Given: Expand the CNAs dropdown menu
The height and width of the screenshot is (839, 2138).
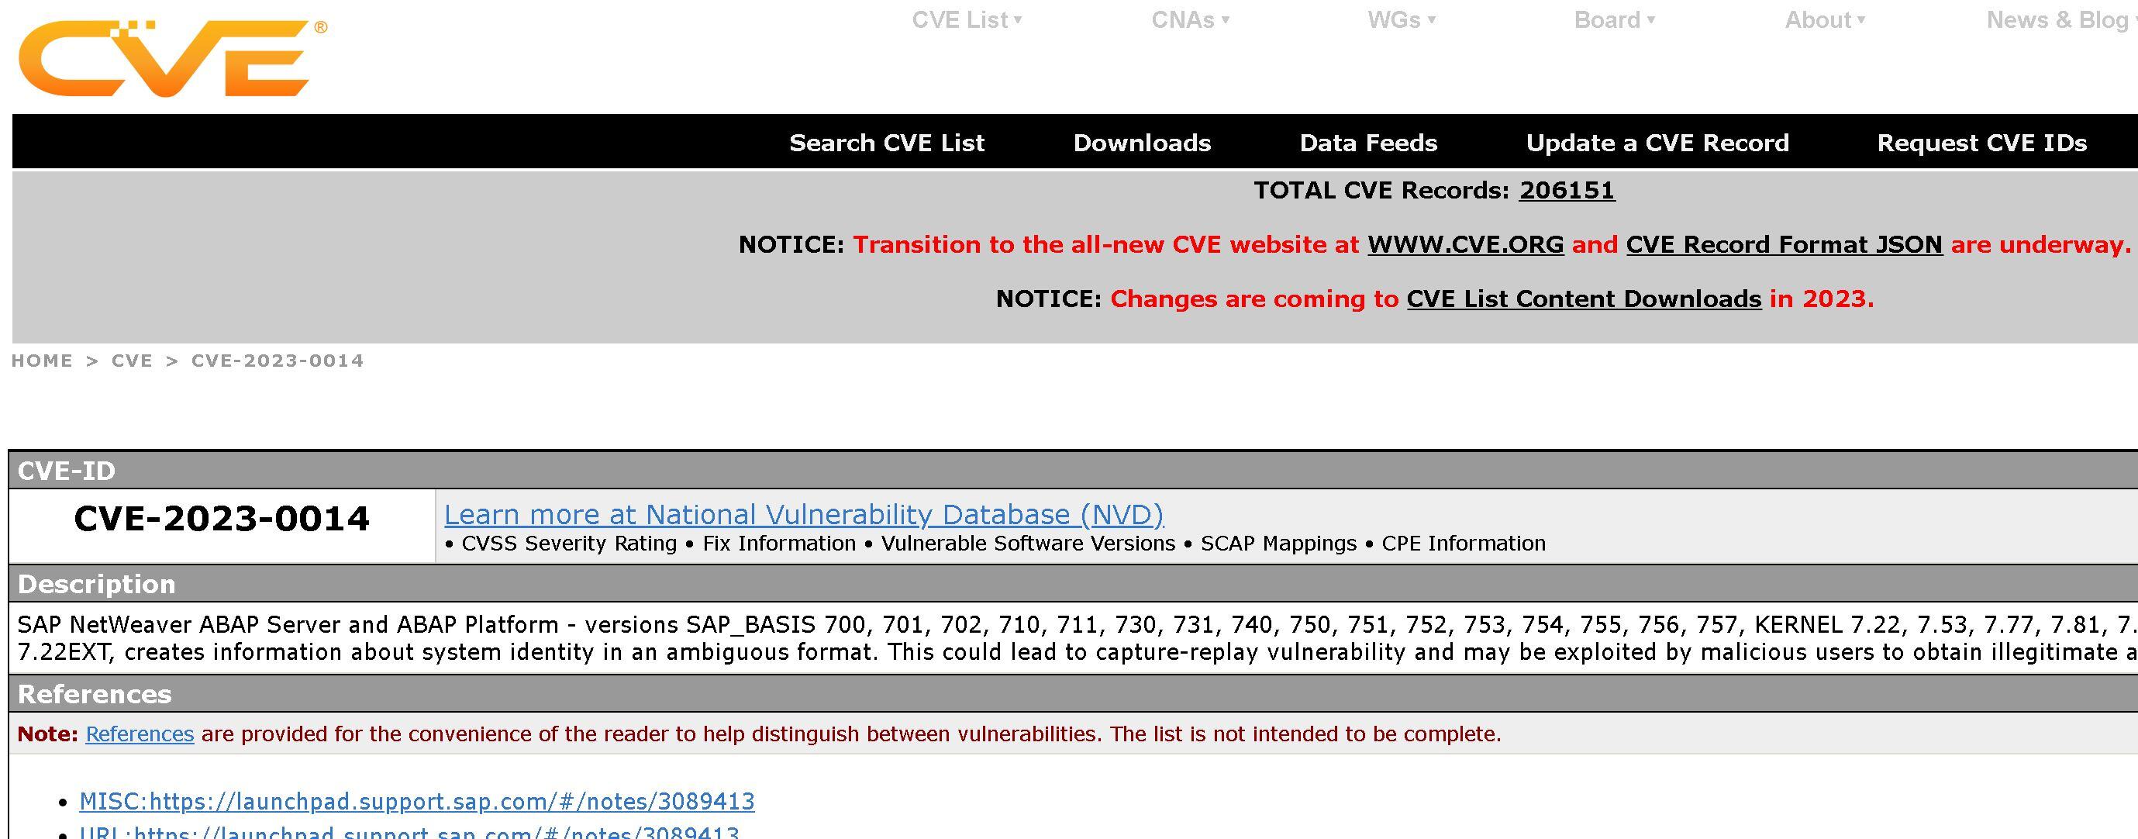Looking at the screenshot, I should tap(1189, 20).
